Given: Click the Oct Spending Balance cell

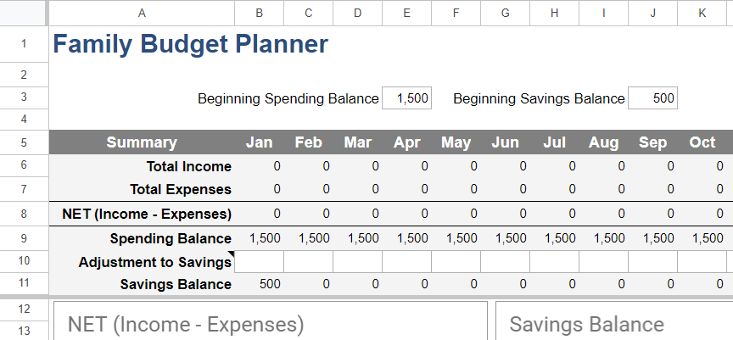Looking at the screenshot, I should click(702, 238).
